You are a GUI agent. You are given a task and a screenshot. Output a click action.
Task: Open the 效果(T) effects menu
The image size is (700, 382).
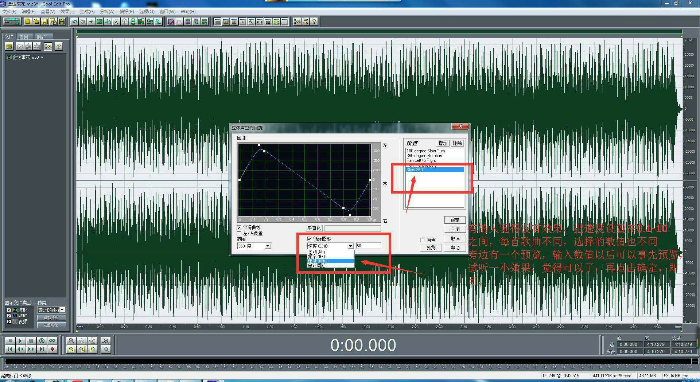click(67, 12)
